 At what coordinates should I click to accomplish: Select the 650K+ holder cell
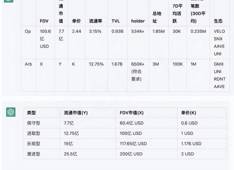click(137, 64)
